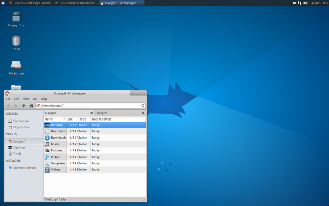Open Trash in sidebar Places
The height and width of the screenshot is (206, 329).
(x=14, y=153)
